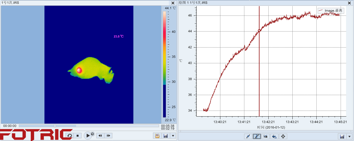Save the chart using the floppy icon
This screenshot has width=354, height=141.
pyautogui.click(x=342, y=136)
